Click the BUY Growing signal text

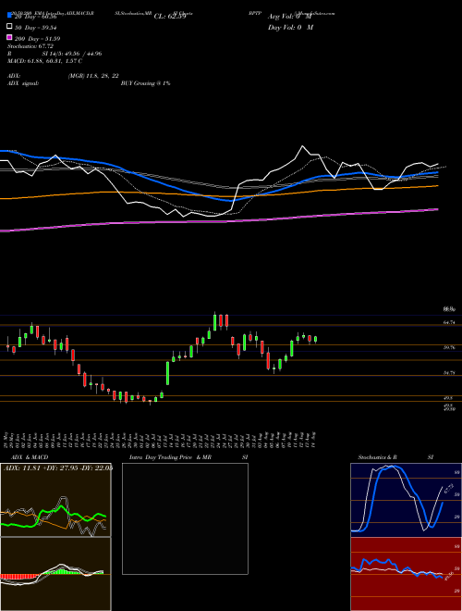pyautogui.click(x=145, y=83)
